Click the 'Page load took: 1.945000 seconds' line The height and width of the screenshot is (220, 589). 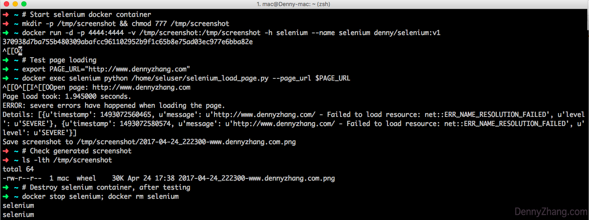tap(67, 97)
